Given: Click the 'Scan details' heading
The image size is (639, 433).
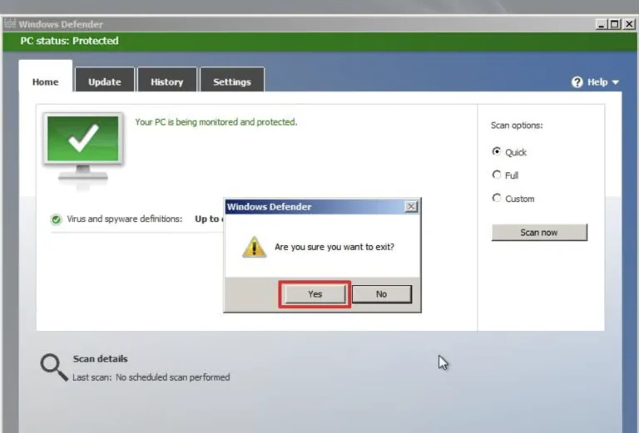Looking at the screenshot, I should [x=100, y=359].
